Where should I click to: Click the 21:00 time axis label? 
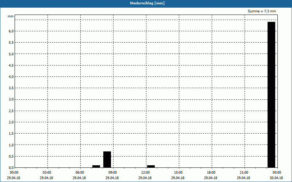244,173
